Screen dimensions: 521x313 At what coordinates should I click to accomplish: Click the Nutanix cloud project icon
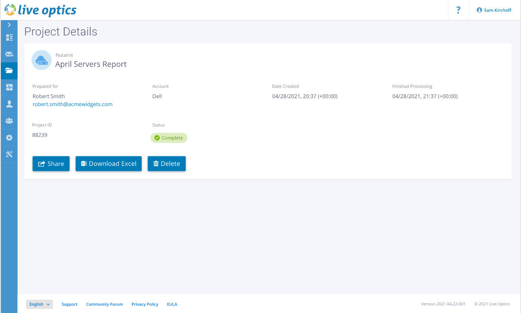(x=42, y=60)
